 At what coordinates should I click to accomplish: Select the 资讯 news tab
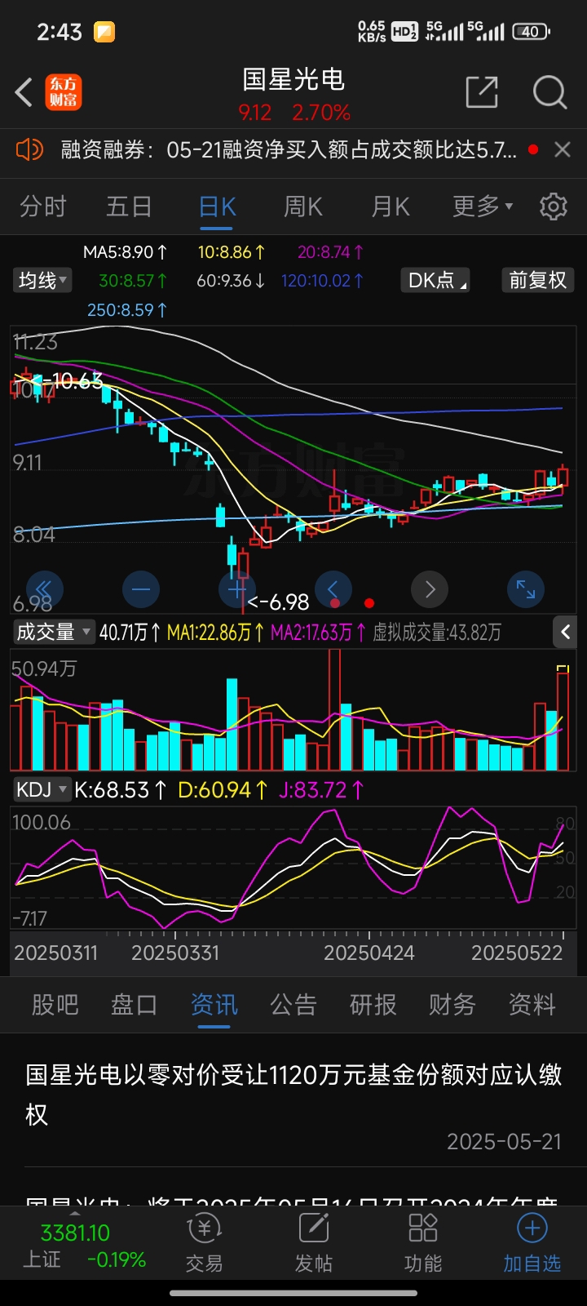click(x=214, y=1005)
